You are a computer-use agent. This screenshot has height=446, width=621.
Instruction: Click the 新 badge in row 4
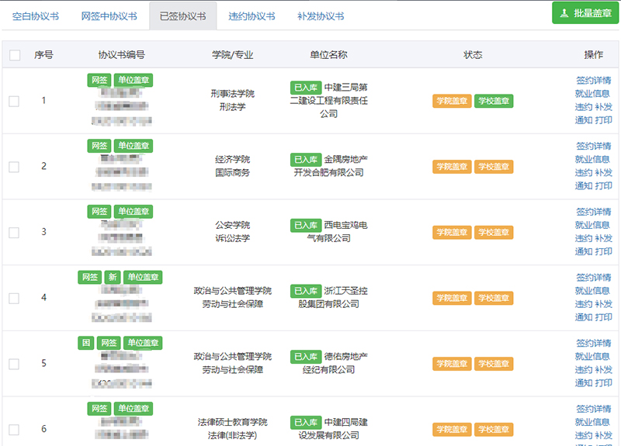point(113,278)
